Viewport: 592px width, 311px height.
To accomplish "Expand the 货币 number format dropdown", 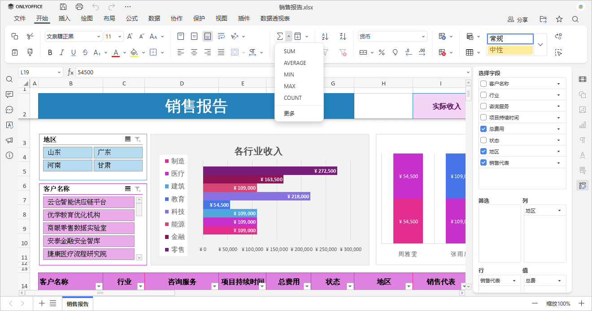I will (x=423, y=37).
